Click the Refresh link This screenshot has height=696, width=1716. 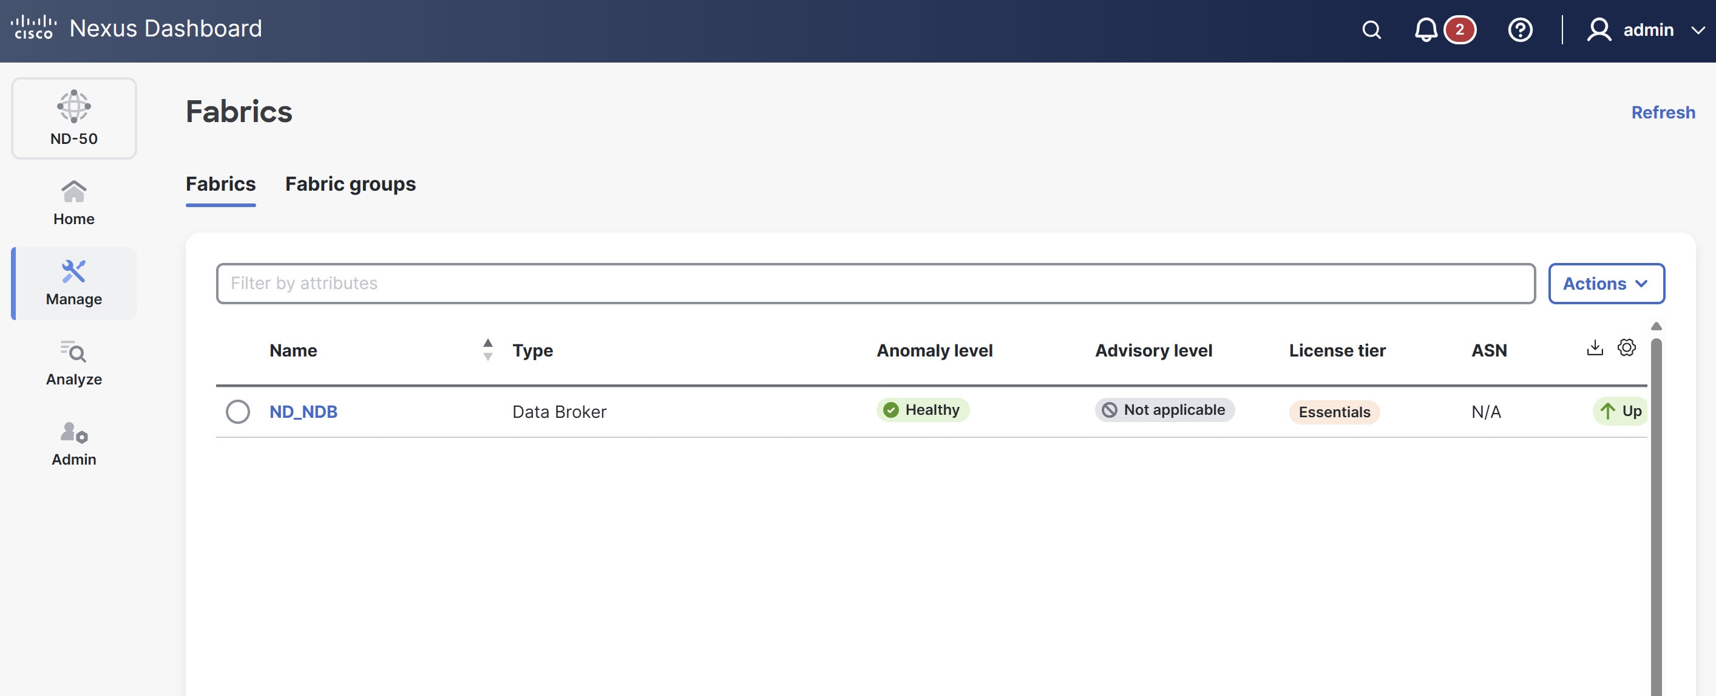(x=1663, y=112)
